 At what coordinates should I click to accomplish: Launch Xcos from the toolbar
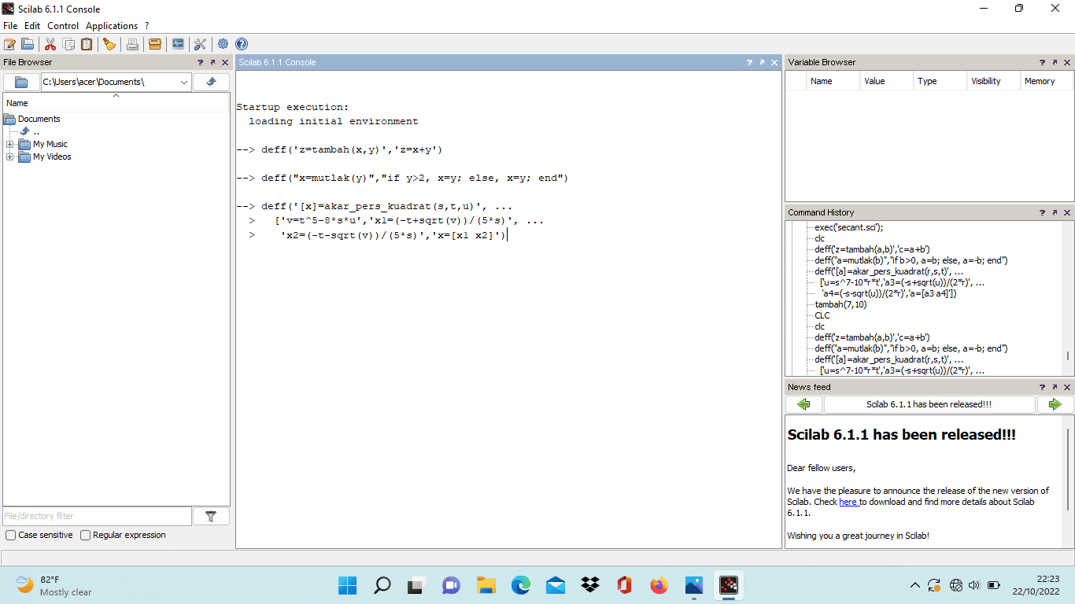point(178,44)
